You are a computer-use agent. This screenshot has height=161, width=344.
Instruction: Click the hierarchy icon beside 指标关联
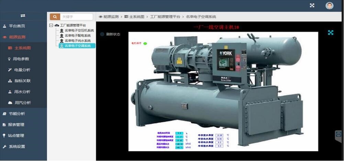[x=10, y=81]
